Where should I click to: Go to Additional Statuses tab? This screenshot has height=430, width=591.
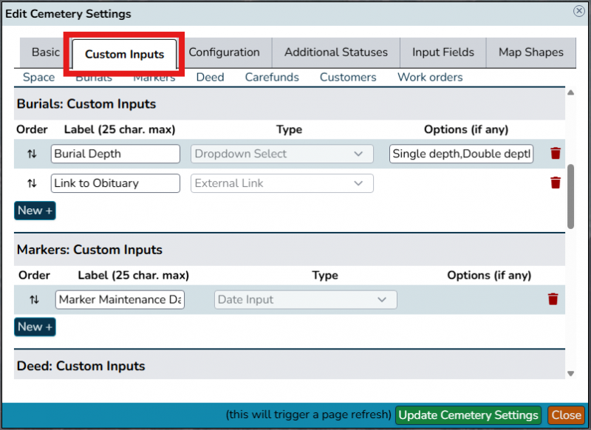click(x=336, y=52)
